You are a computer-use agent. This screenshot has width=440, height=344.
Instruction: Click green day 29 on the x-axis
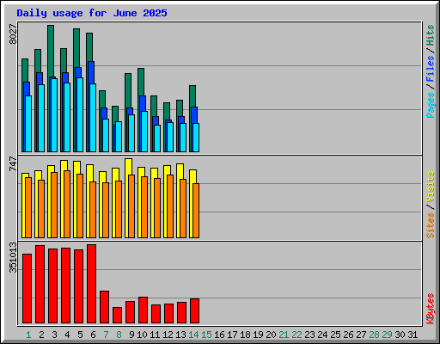click(387, 335)
